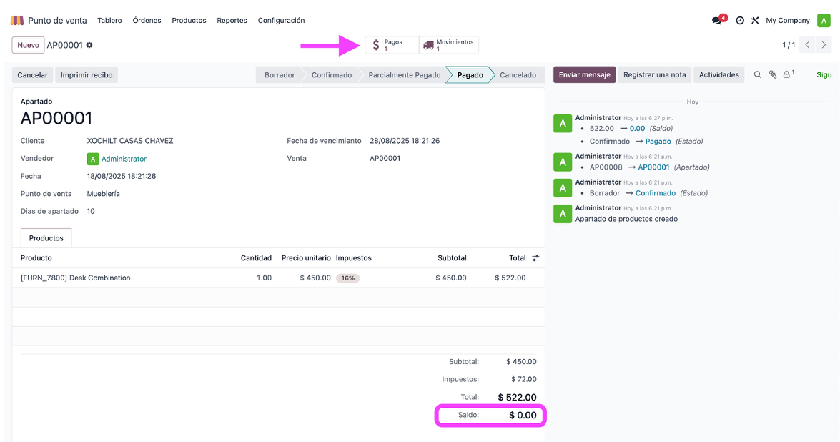Set status to Cancelado in status bar
This screenshot has height=442, width=840.
click(518, 75)
